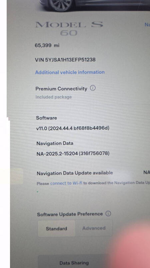
Task: Tap the Navigation Data heading
Action: [55, 143]
